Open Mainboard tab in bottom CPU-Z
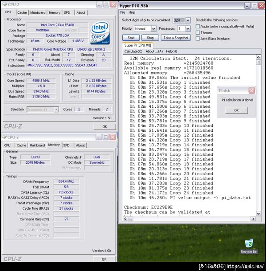266x271 pixels. pos(37,145)
